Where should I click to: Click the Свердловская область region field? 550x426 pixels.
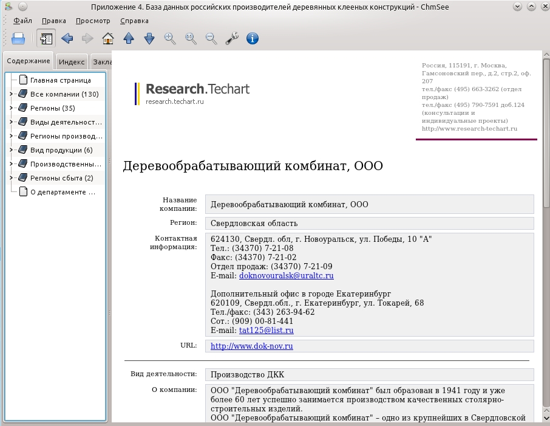click(x=369, y=224)
